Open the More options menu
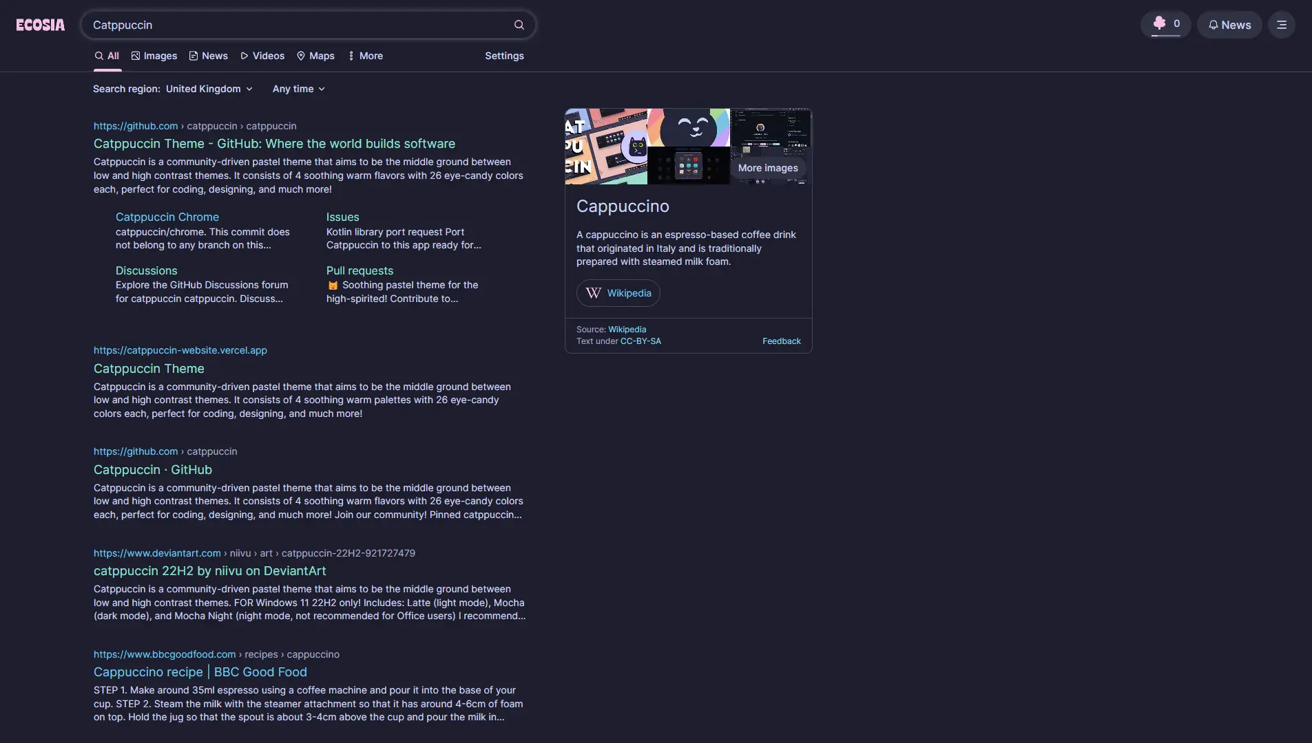The height and width of the screenshot is (743, 1312). [366, 56]
